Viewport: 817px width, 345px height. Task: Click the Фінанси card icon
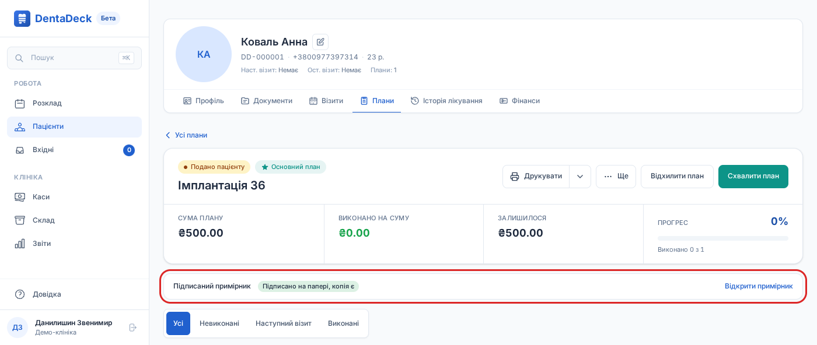click(x=504, y=101)
